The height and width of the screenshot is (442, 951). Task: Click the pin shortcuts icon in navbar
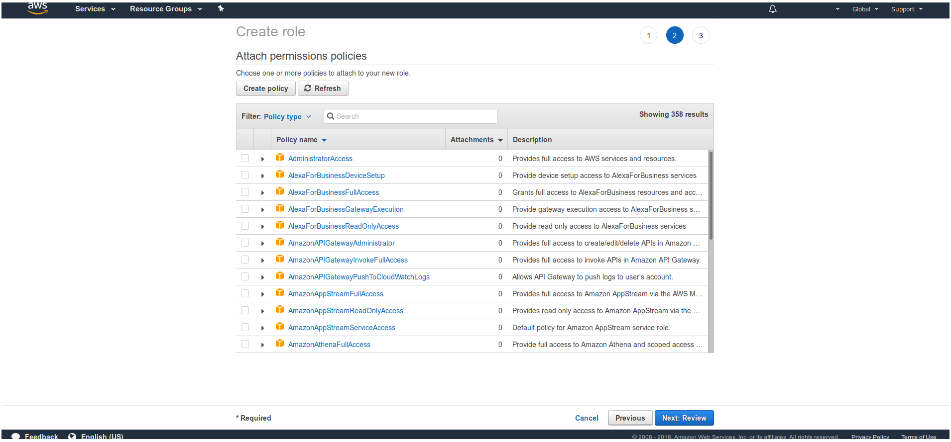coord(221,8)
